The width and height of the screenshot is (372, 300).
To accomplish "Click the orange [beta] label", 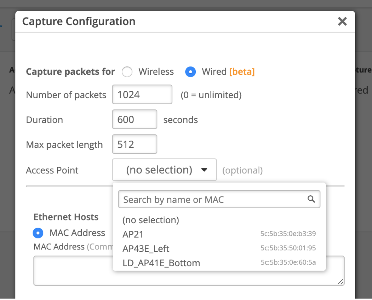I will 242,72.
